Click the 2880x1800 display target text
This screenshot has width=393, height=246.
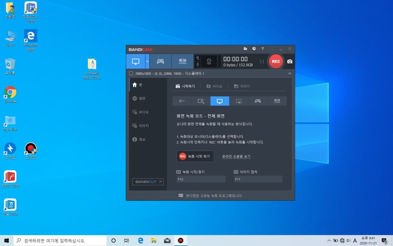click(169, 73)
